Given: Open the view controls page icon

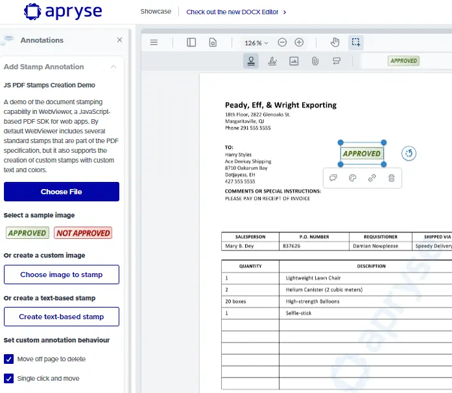Looking at the screenshot, I should [x=213, y=43].
